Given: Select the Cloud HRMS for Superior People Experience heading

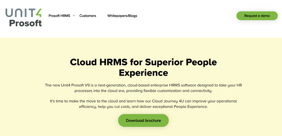Looking at the screenshot, I should tap(143, 67).
